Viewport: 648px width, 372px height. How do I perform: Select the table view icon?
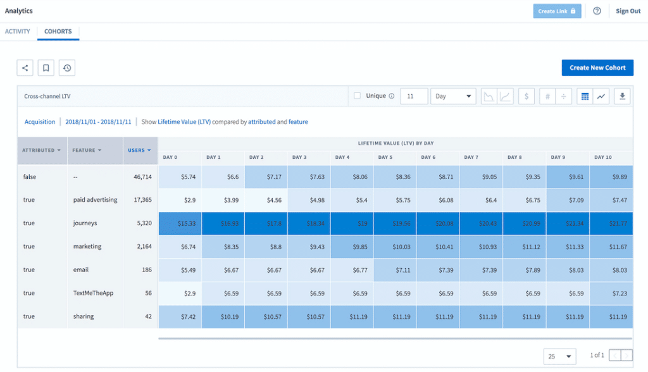click(583, 96)
